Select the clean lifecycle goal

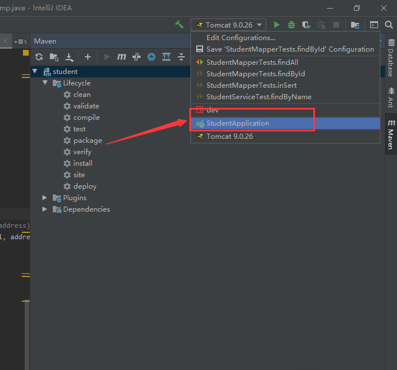(82, 95)
